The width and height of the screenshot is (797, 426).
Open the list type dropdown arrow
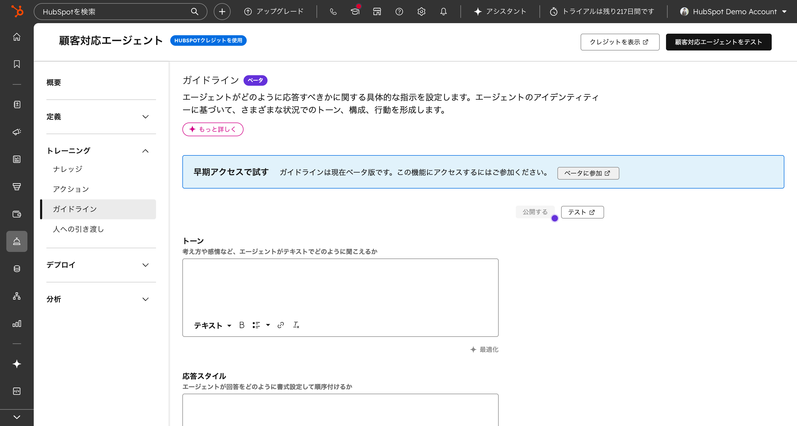pos(268,325)
